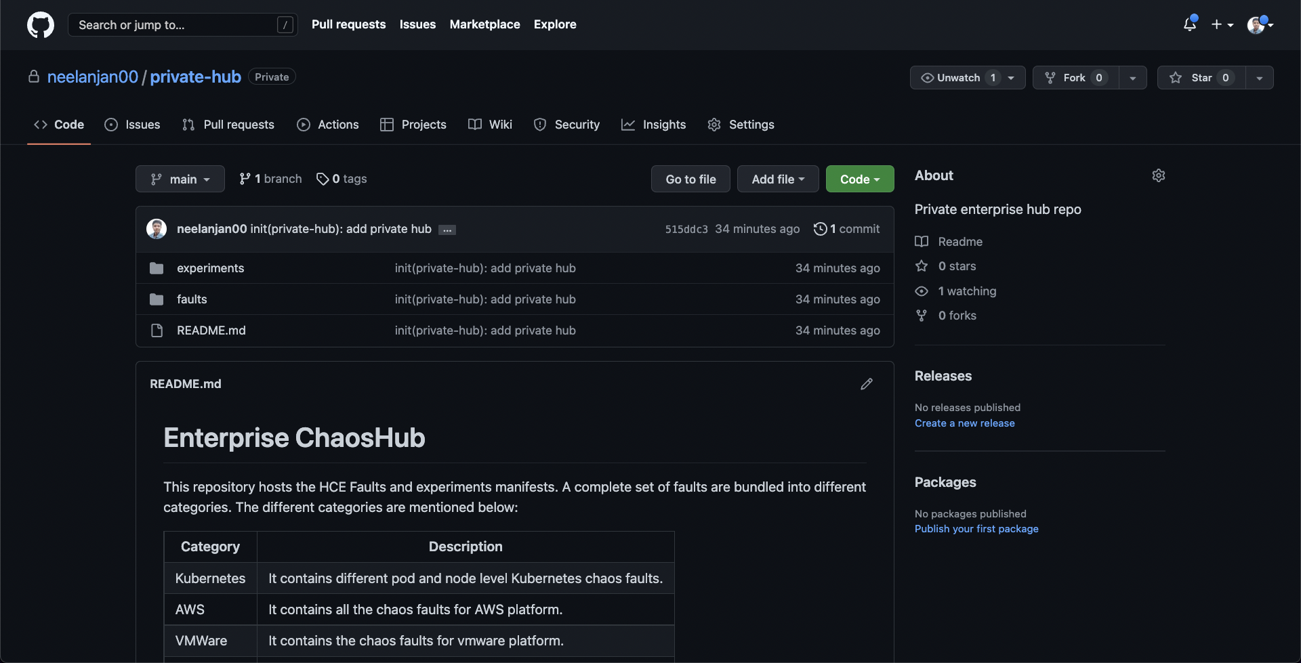
Task: Click the README.md header in readme box
Action: pos(186,384)
